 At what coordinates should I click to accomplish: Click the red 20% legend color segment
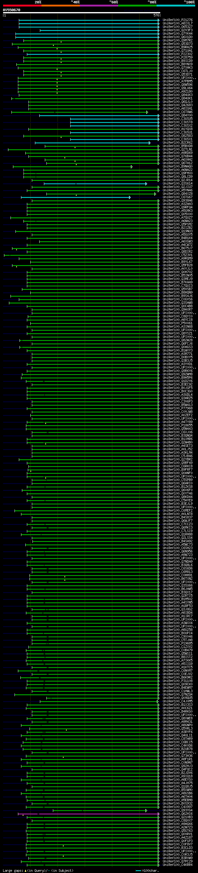22,6
